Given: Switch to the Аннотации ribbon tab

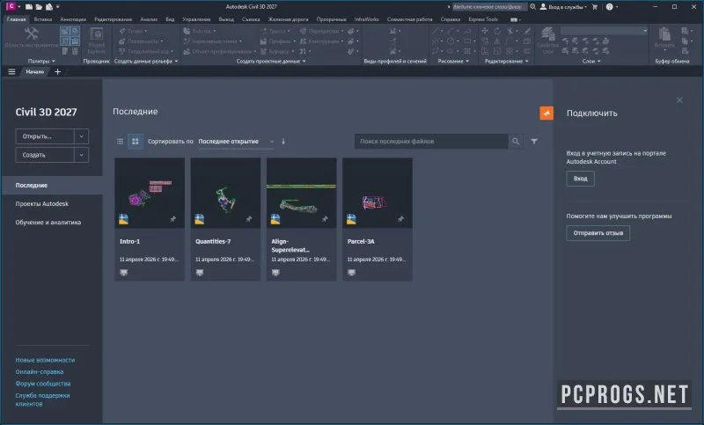Looking at the screenshot, I should [73, 19].
